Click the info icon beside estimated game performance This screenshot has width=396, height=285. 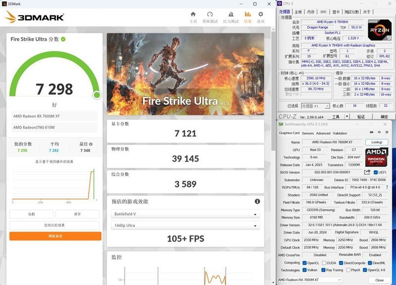[x=257, y=201]
